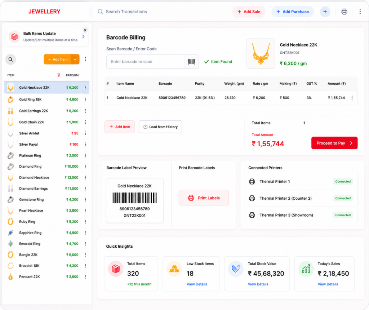Select Diamond Earrings in item list
This screenshot has height=310, width=369.
click(47, 189)
